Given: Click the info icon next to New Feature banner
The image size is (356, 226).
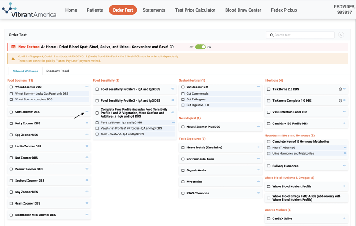Looking at the screenshot, I should coord(172,47).
